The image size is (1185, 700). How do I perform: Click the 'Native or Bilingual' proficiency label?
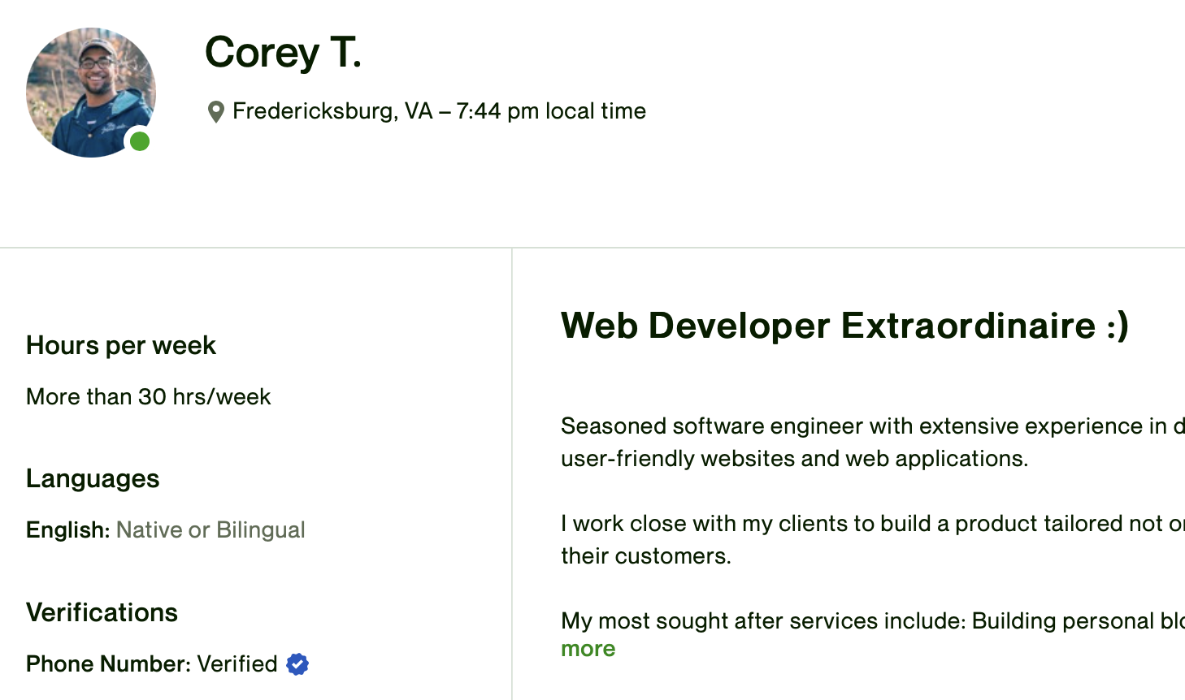click(211, 529)
